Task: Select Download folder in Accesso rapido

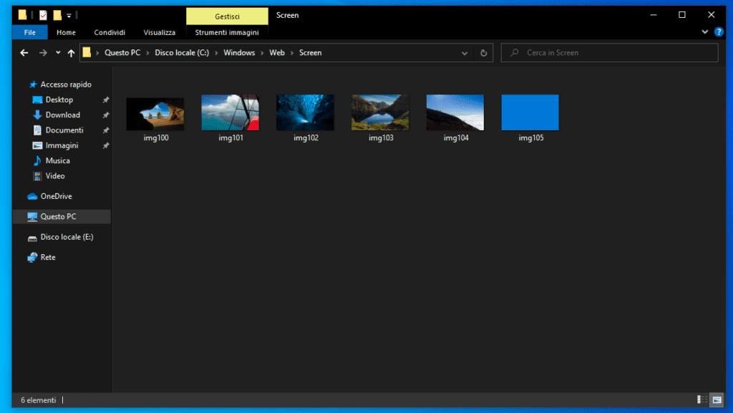Action: coord(62,115)
